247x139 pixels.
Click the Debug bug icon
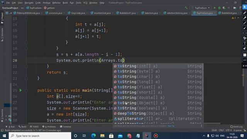pyautogui.click(x=219, y=8)
